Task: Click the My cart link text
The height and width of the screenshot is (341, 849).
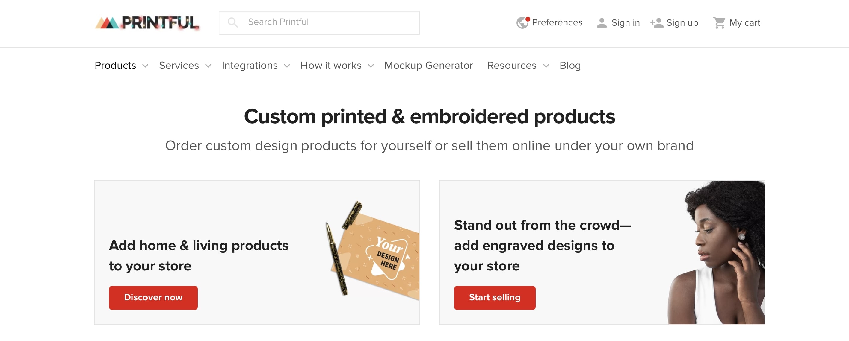Action: click(x=744, y=23)
